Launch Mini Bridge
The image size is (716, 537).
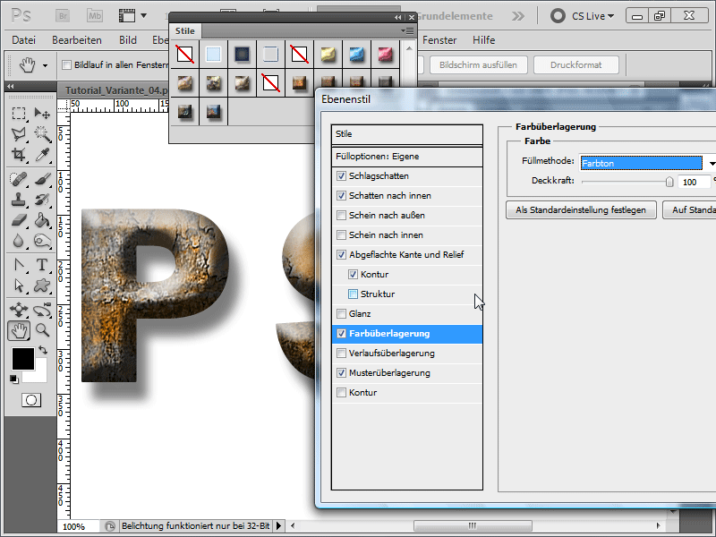point(95,16)
